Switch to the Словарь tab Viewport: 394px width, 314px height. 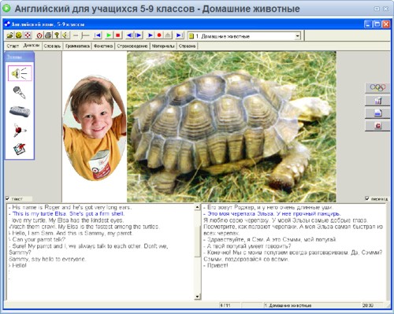click(52, 46)
